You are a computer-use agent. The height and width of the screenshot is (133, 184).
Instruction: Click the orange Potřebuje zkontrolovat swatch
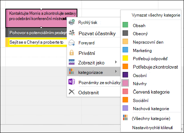[x=125, y=66]
